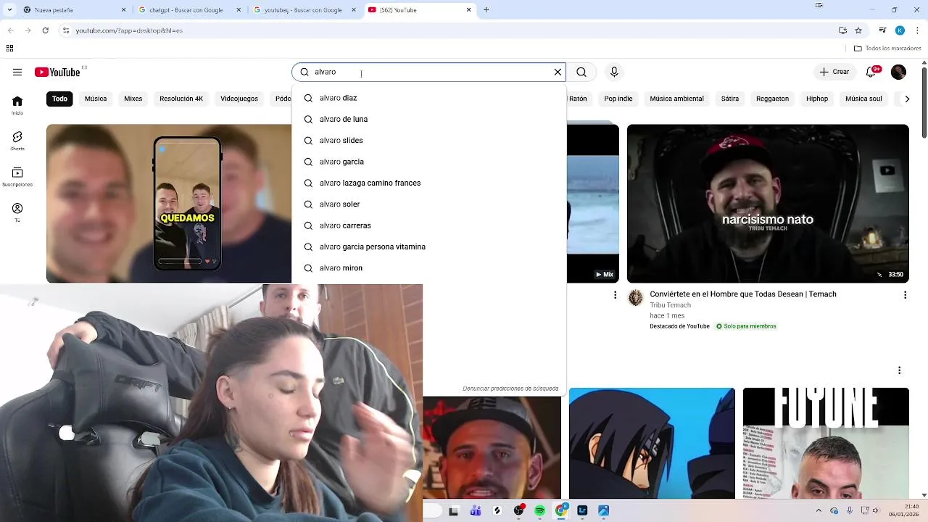Open Todos los marcadores folder
This screenshot has width=928, height=522.
pyautogui.click(x=887, y=49)
